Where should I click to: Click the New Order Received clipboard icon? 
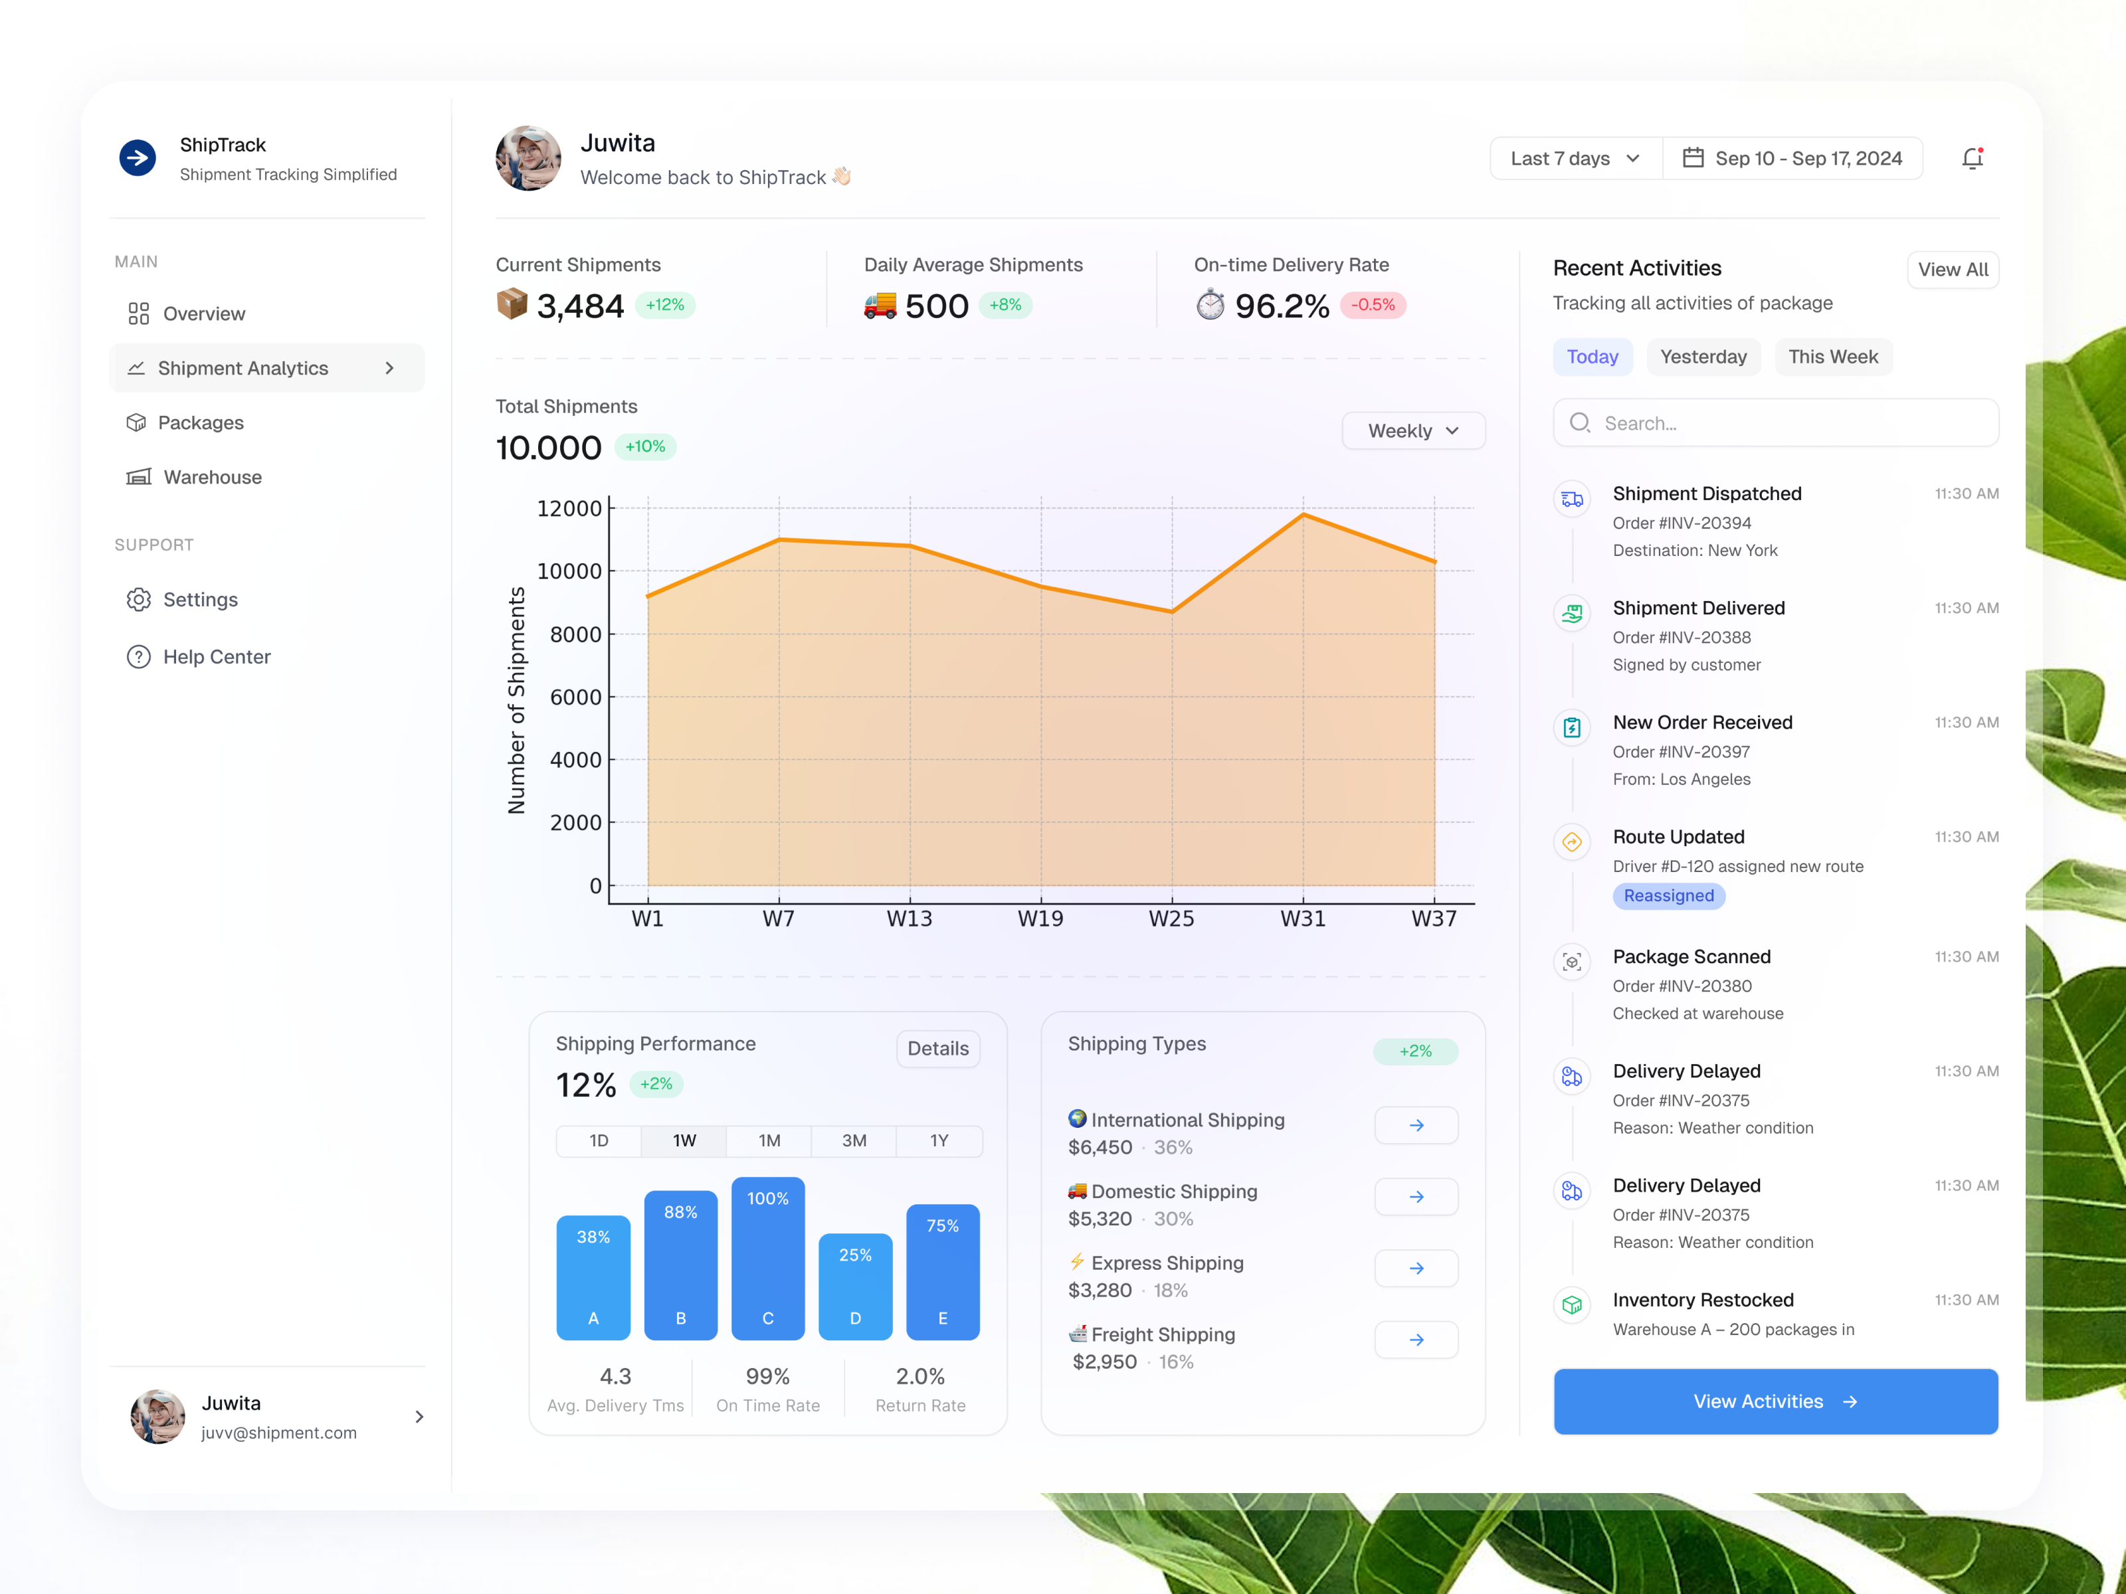click(x=1571, y=727)
